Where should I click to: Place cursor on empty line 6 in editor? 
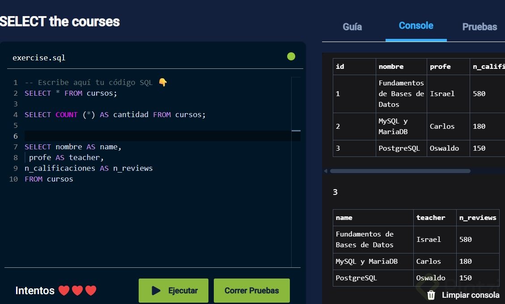pyautogui.click(x=134, y=136)
